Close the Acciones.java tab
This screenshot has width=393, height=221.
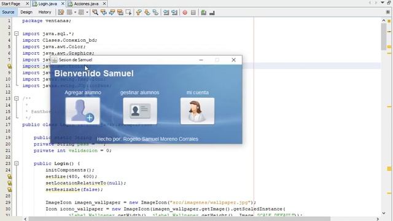104,4
